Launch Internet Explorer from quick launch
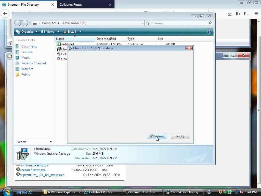This screenshot has height=196, width=261. 30,192
